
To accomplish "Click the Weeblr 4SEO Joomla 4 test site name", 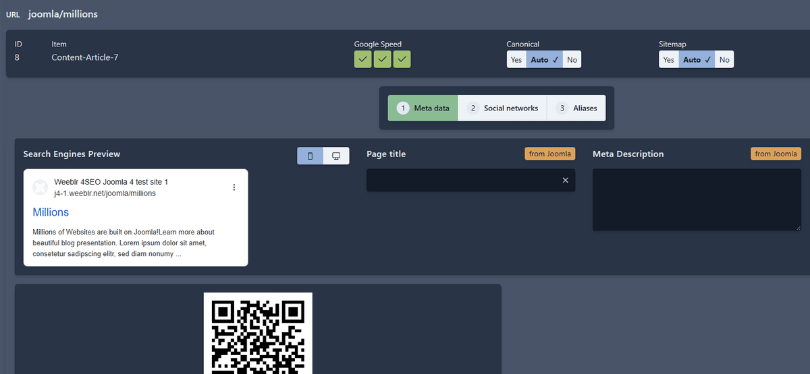I will coord(111,182).
